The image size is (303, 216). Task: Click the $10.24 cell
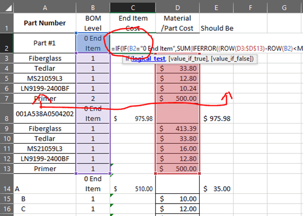(177, 88)
